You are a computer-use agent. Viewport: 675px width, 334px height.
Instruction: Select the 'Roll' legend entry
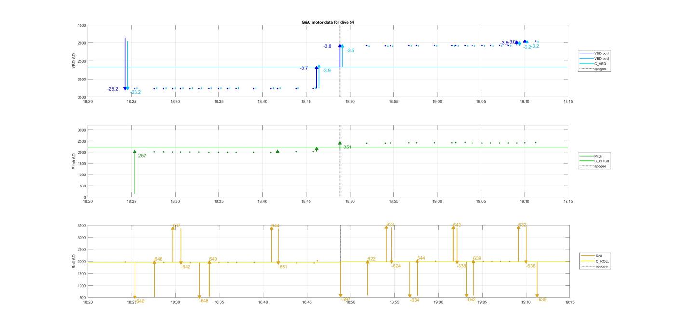(594, 256)
